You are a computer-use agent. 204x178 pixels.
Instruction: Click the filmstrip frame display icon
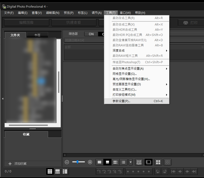tap(149, 162)
